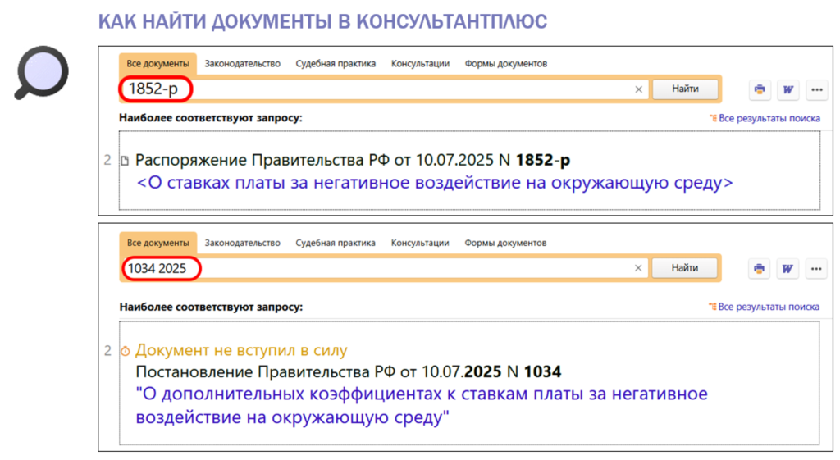The image size is (840, 460).
Task: Open О дополнительных коэффициентах к ставкам платы document
Action: pos(422,405)
